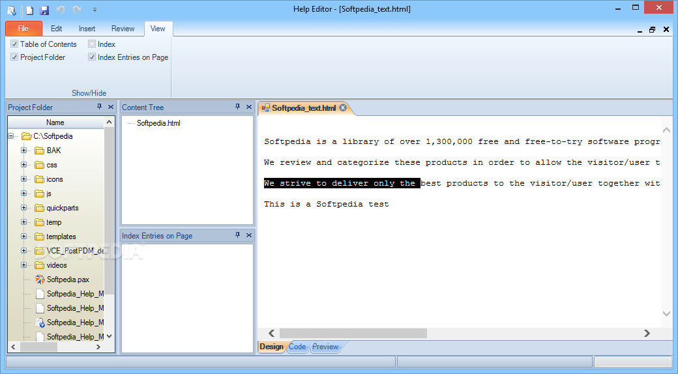Click the Softpedia.pax project file icon

click(40, 280)
